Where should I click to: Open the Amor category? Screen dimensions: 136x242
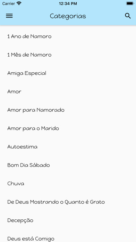(x=68, y=92)
